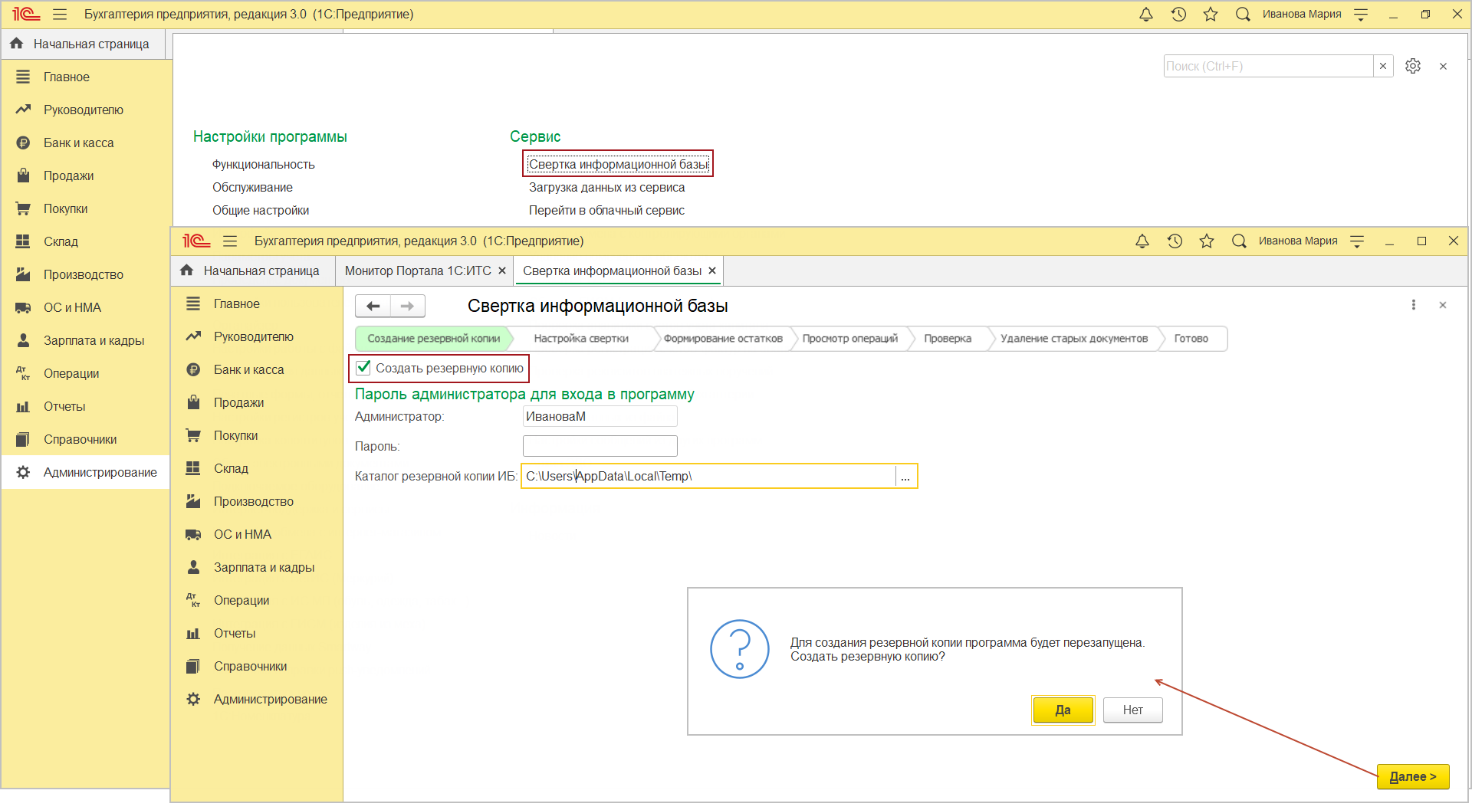Click search magnifier in back window title bar
The height and width of the screenshot is (810, 1472).
point(1243,15)
